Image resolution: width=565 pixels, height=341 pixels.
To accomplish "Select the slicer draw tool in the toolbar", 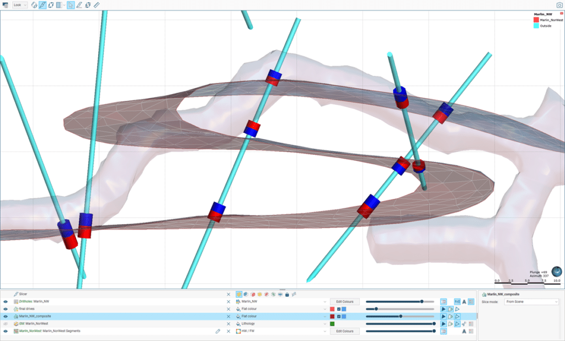I will (43, 4).
